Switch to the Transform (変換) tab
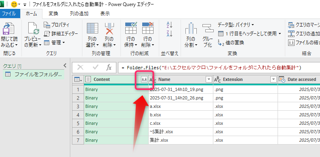320x157 pixels. [x=53, y=14]
